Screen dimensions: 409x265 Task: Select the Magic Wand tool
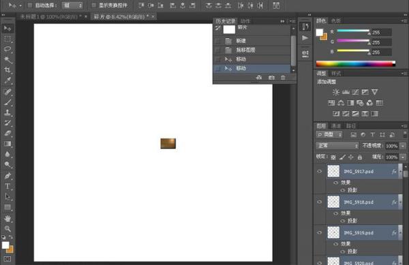coord(7,60)
